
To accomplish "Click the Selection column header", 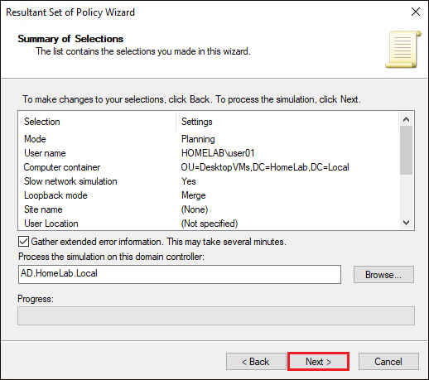I will tap(97, 122).
